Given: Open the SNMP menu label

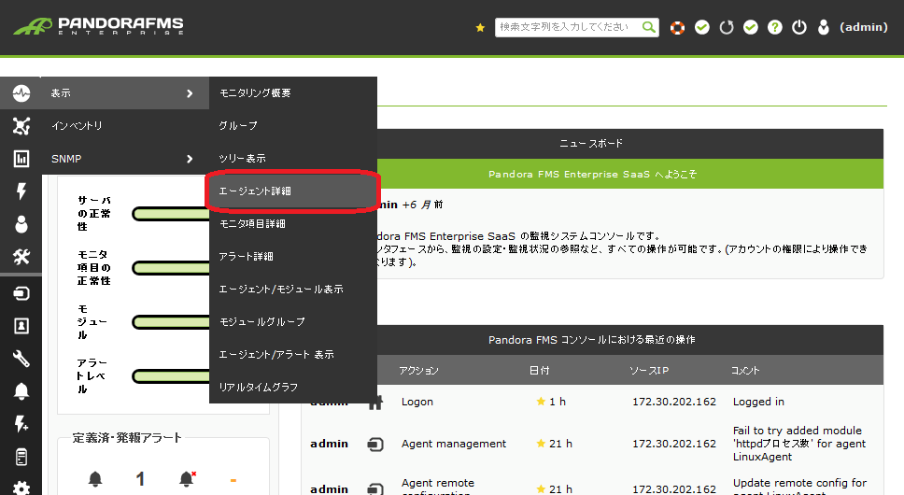Looking at the screenshot, I should 66,159.
